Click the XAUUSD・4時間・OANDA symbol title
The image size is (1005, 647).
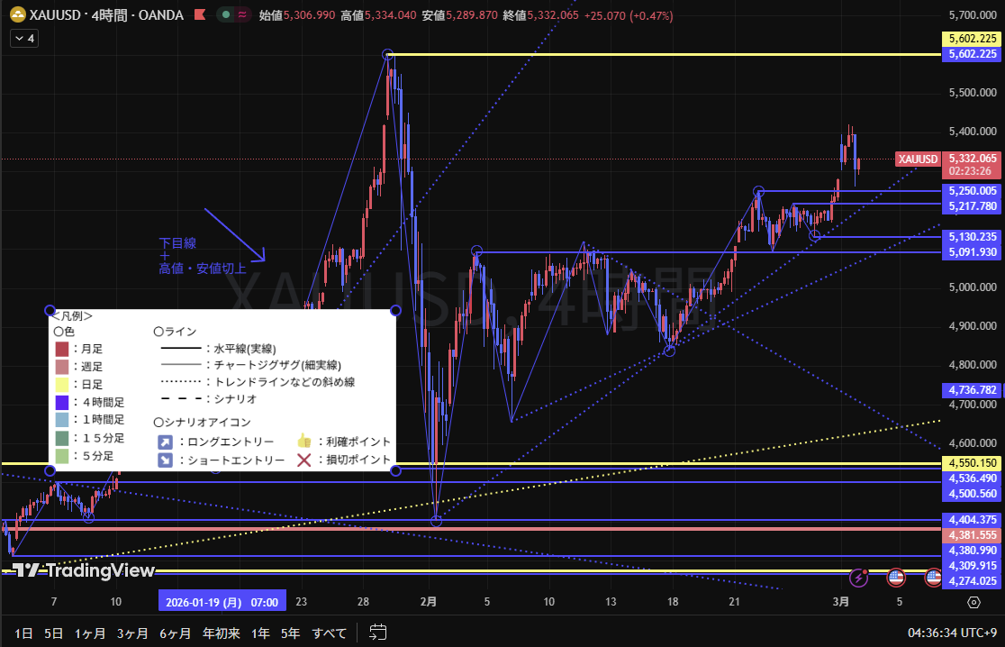click(106, 15)
